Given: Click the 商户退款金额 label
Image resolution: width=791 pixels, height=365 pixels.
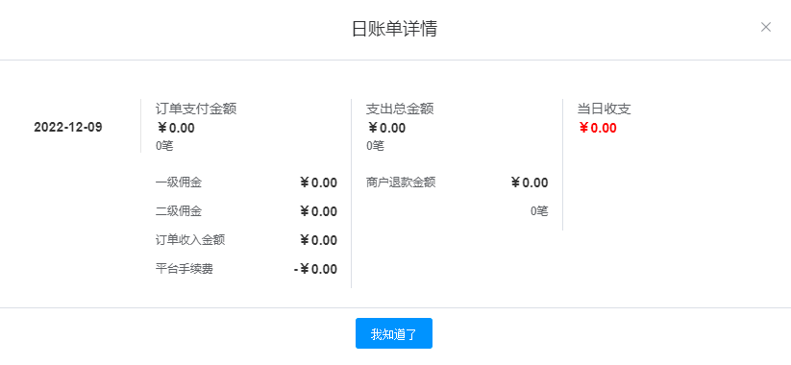Looking at the screenshot, I should 401,182.
